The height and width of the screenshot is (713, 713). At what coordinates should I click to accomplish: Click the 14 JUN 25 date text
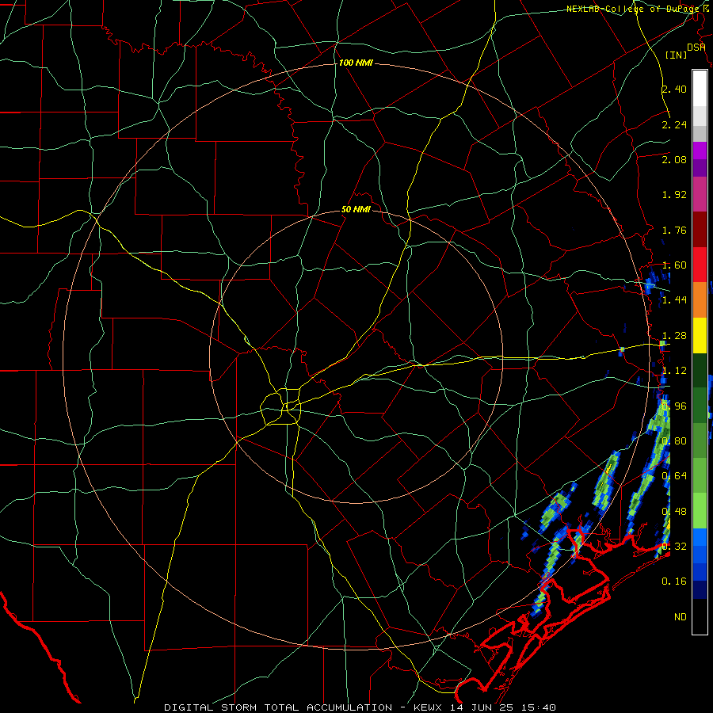click(482, 707)
